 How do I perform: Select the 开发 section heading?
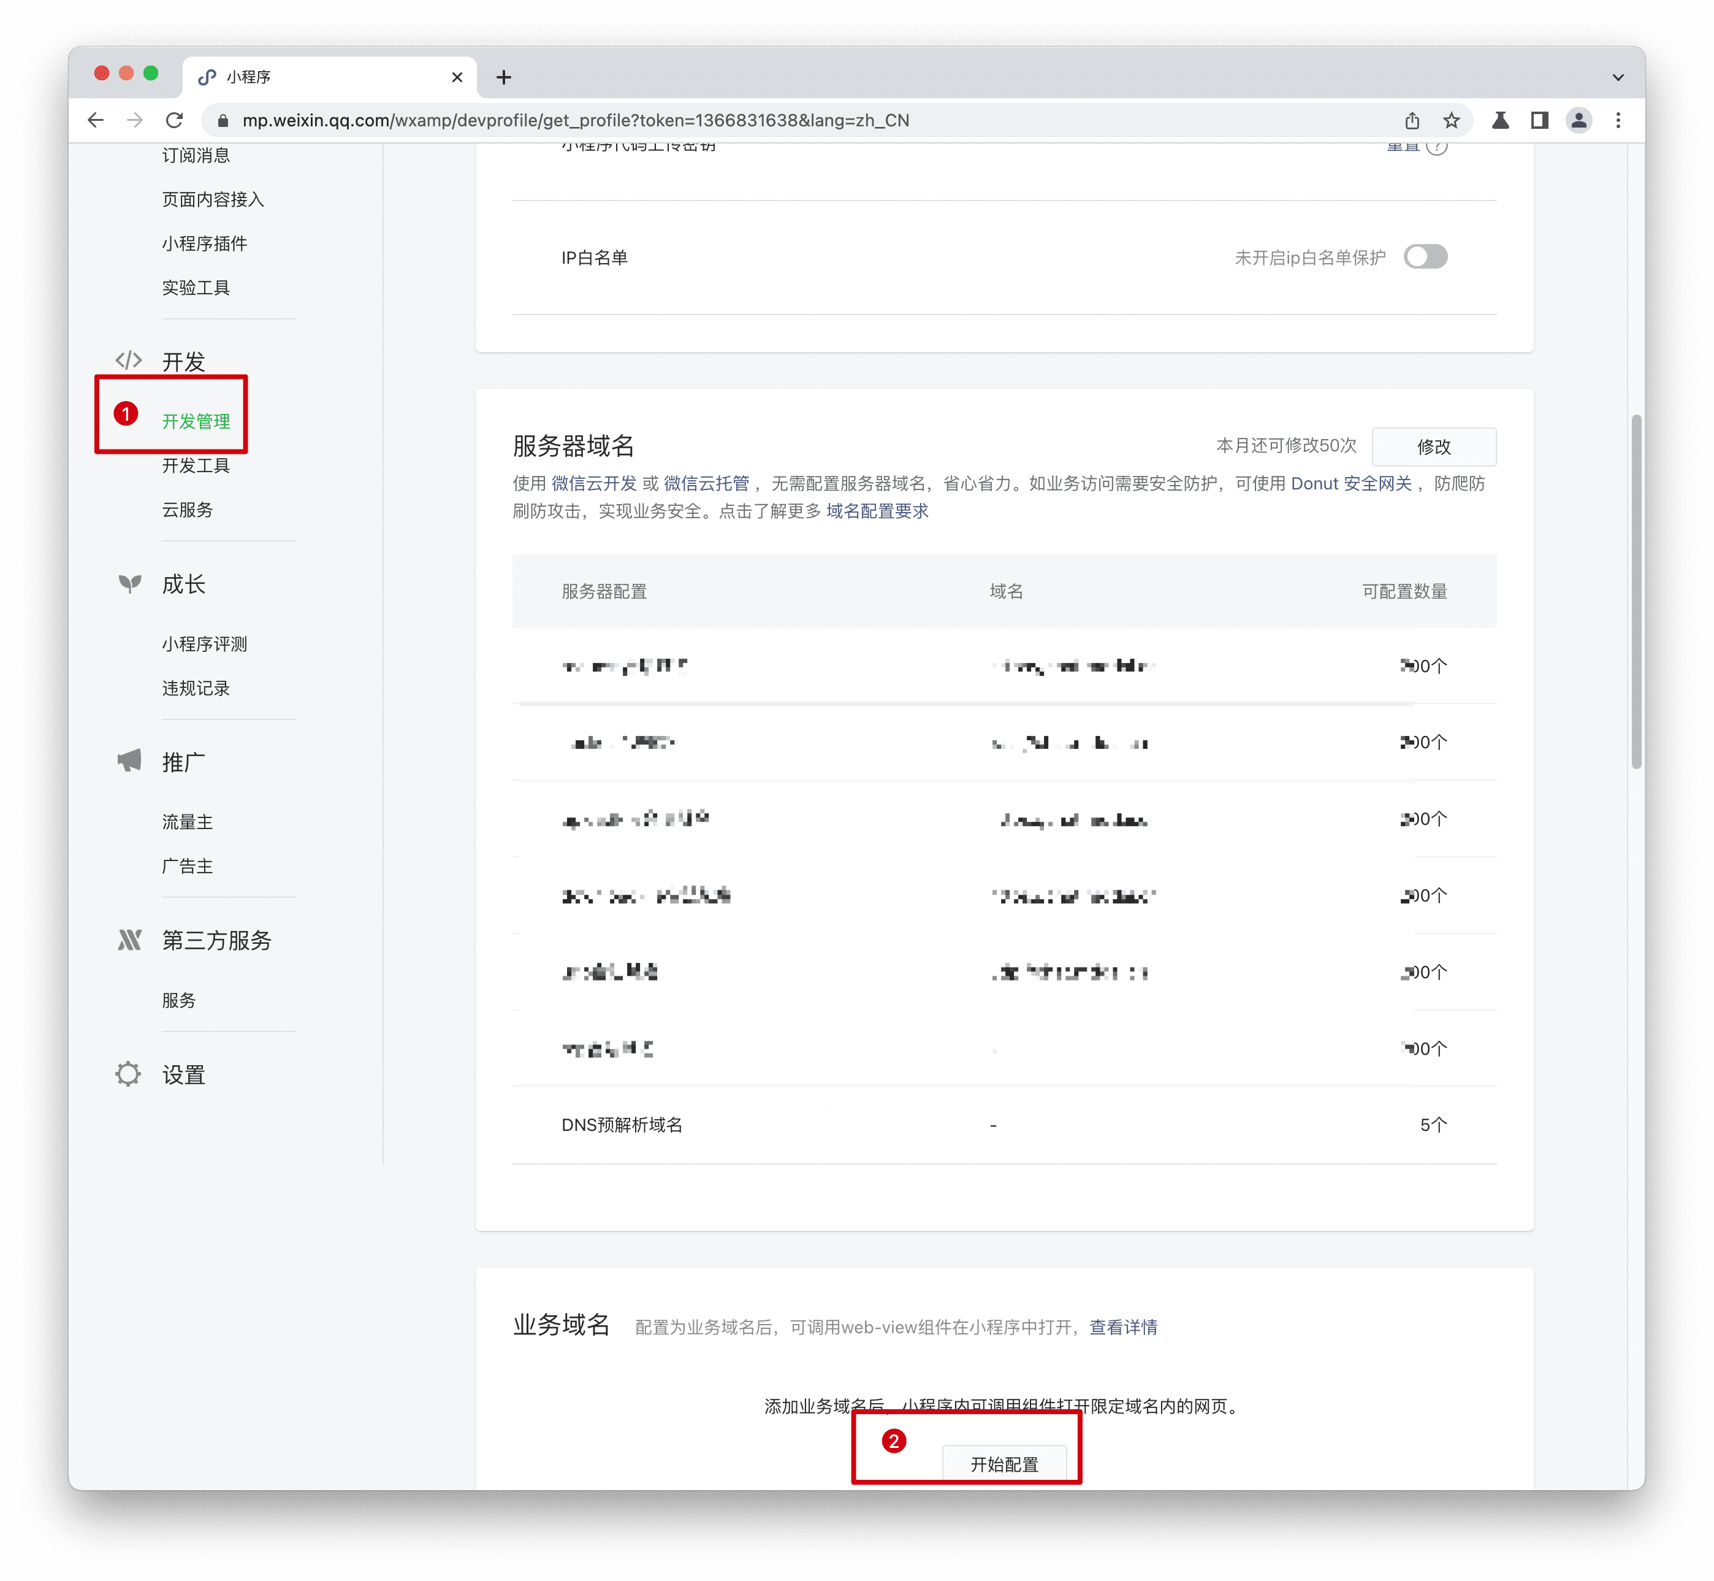tap(184, 362)
